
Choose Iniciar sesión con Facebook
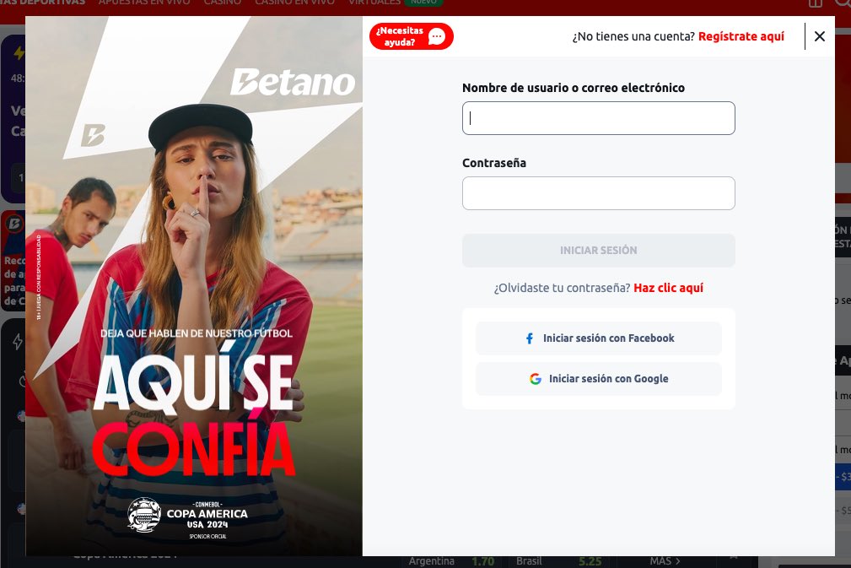coord(599,338)
